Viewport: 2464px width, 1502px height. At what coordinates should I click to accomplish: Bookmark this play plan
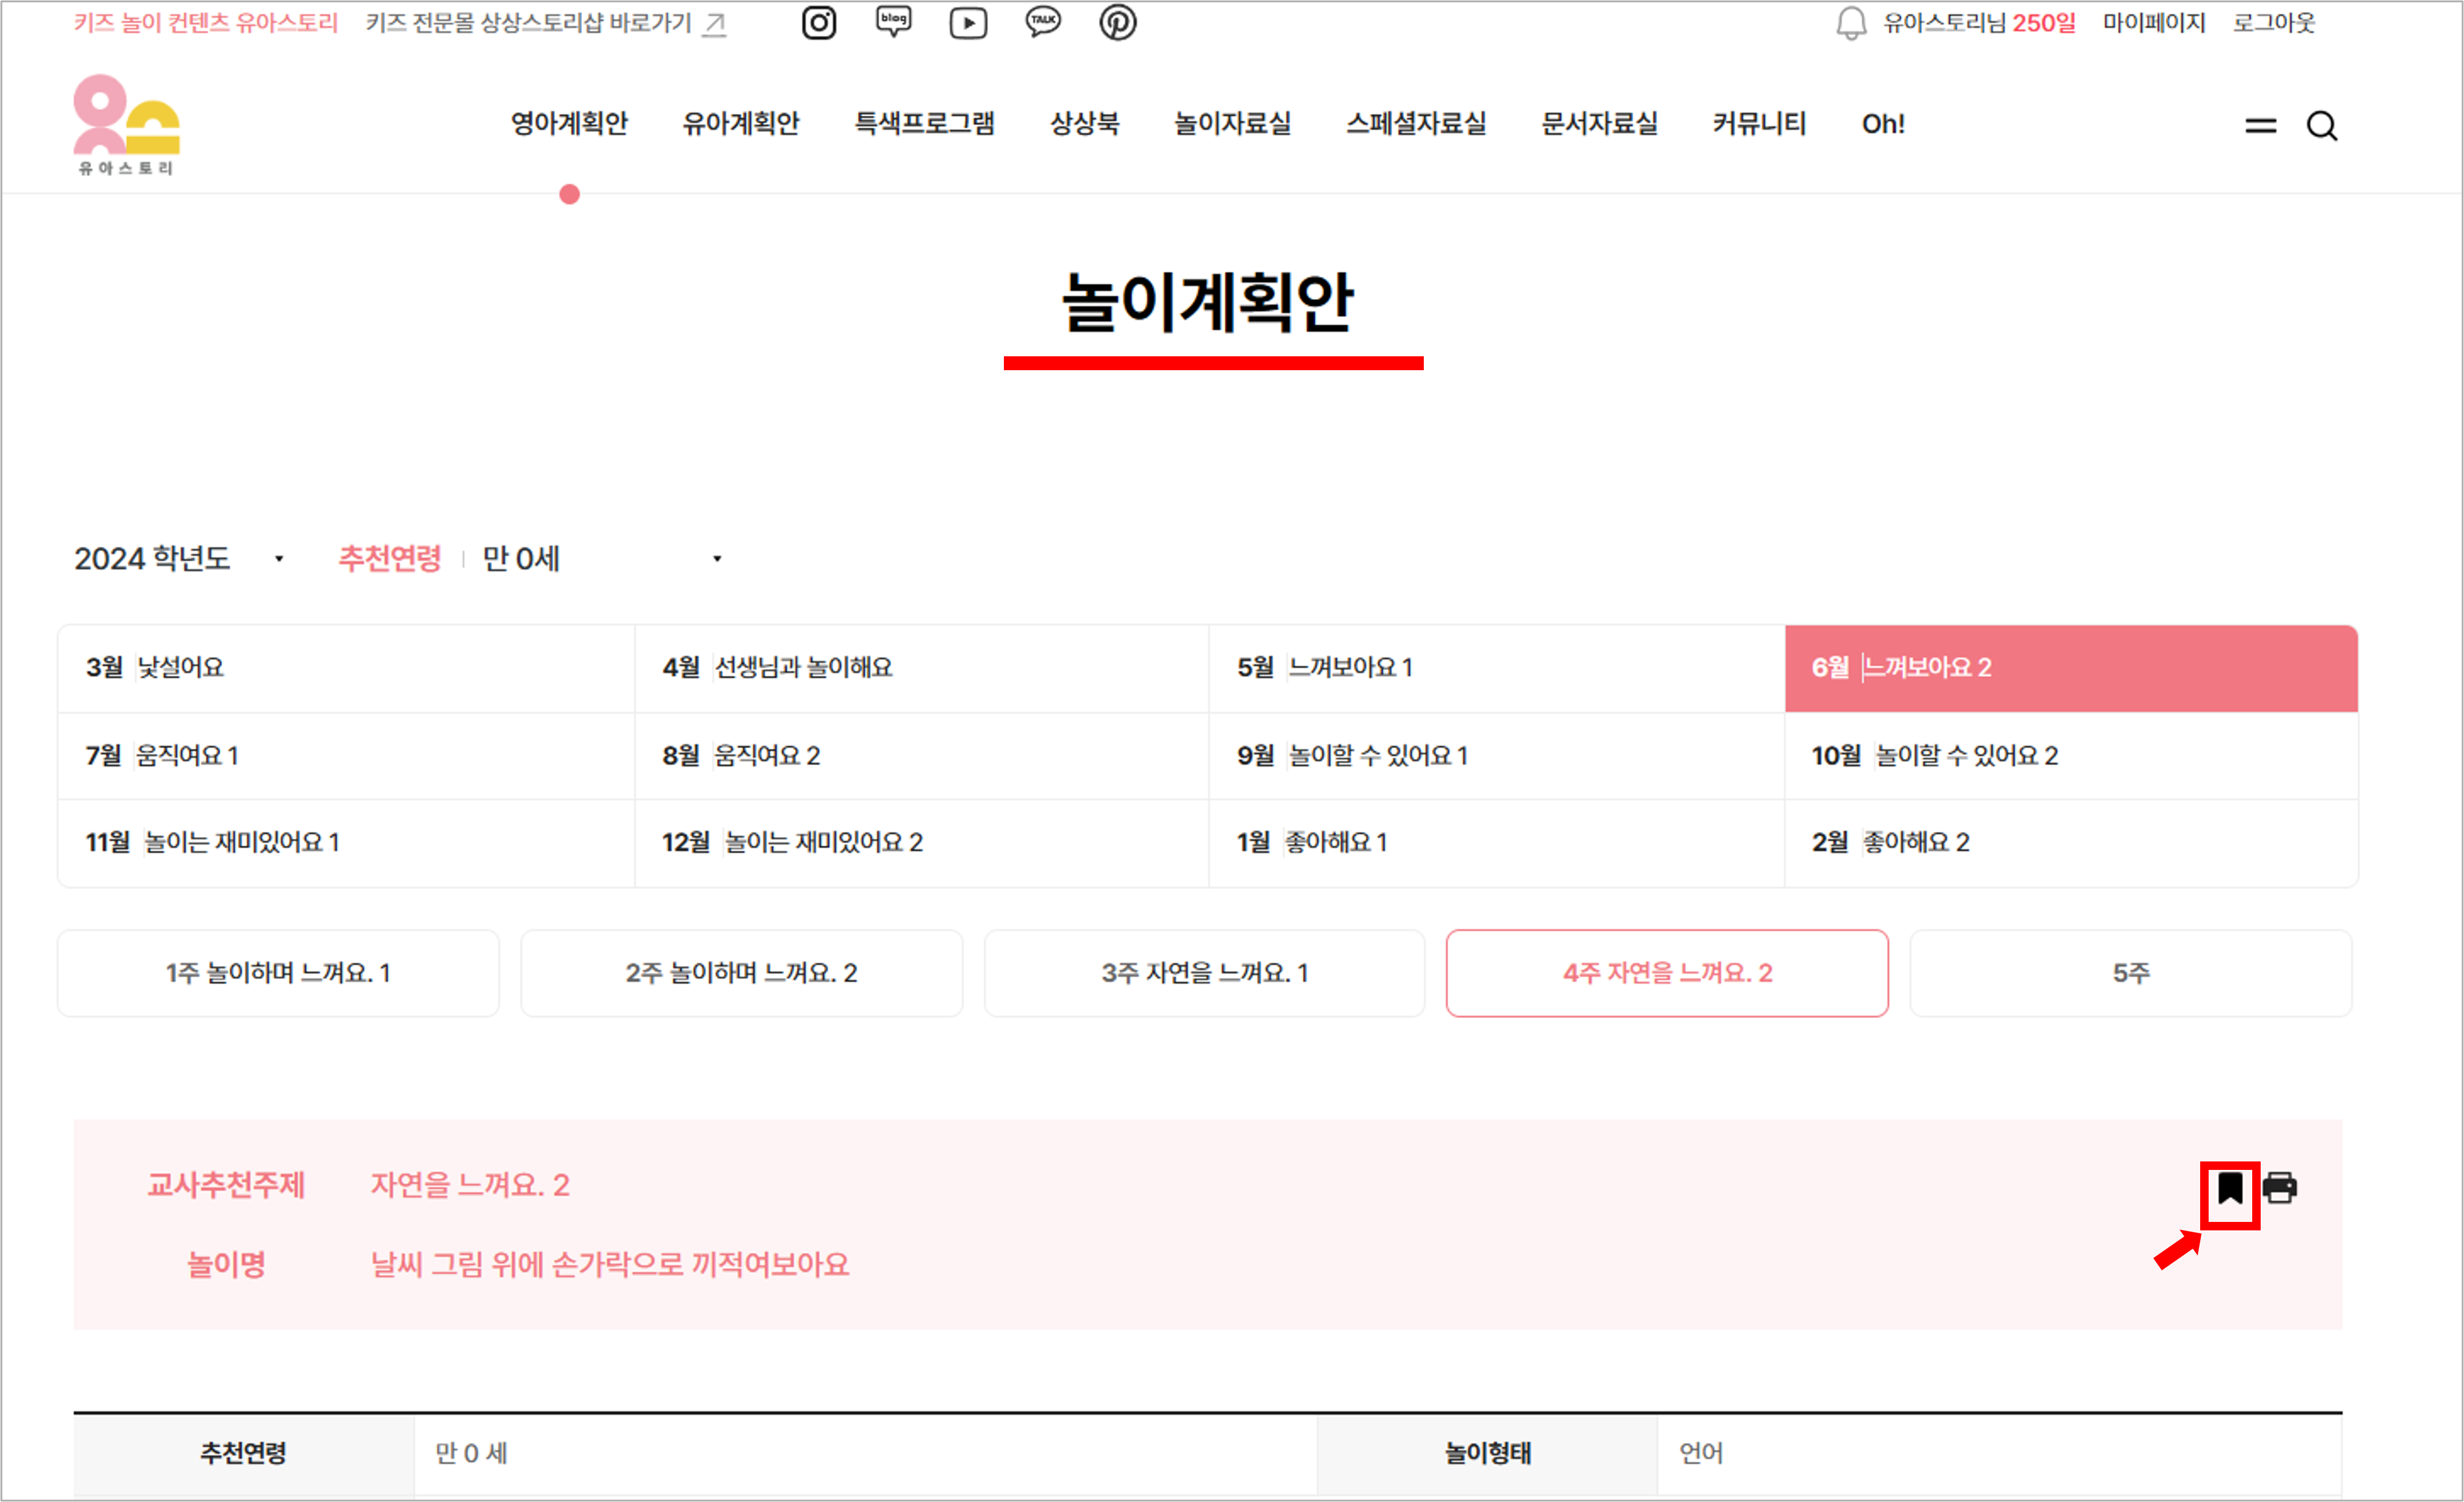coord(2230,1189)
